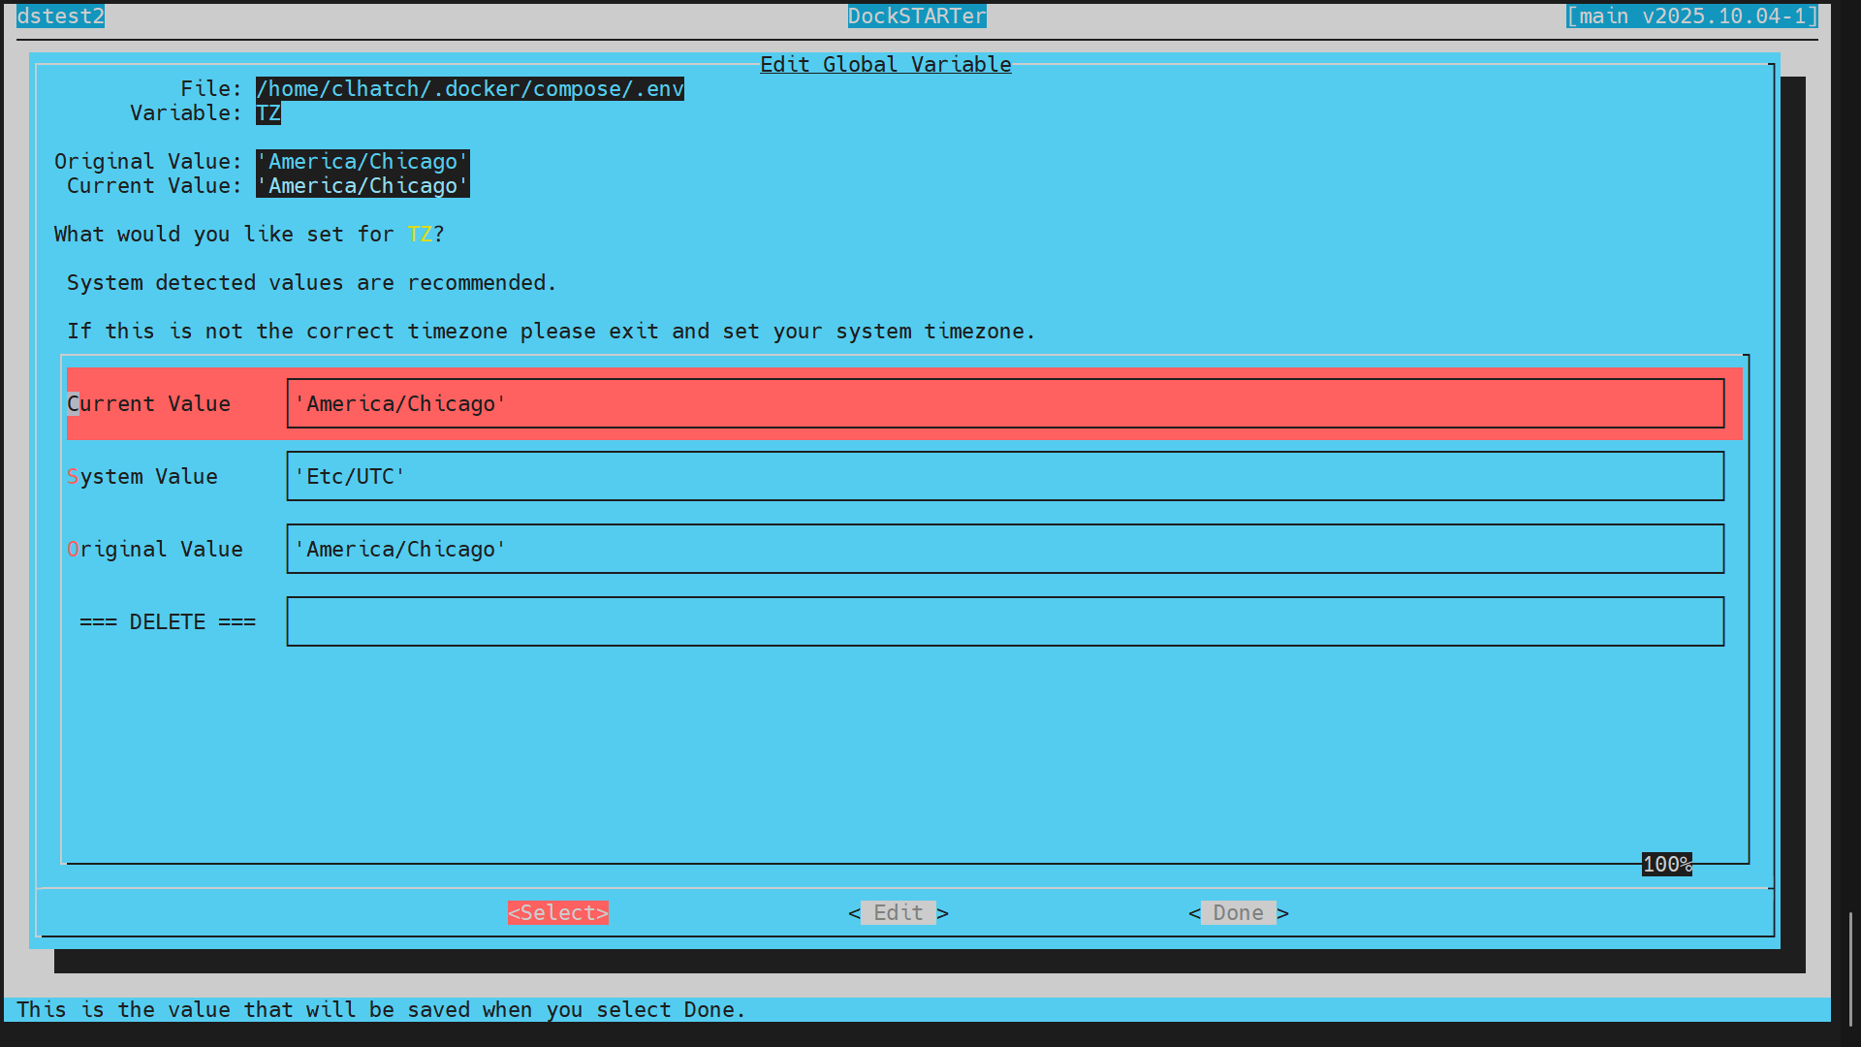Select the System Value menu row
The height and width of the screenshot is (1047, 1861).
tap(142, 476)
